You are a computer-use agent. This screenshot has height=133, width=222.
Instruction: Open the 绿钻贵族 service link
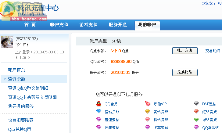[210, 120]
